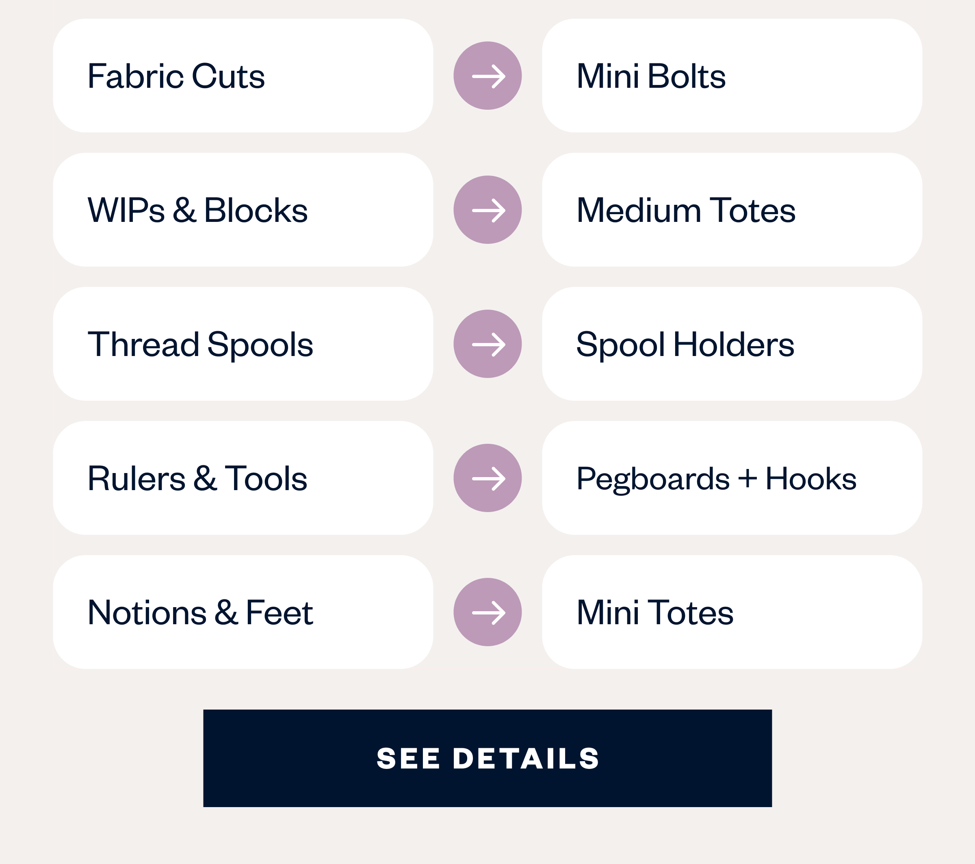Pick the Spool Holders card
Viewport: 975px width, 864px height.
pos(732,344)
